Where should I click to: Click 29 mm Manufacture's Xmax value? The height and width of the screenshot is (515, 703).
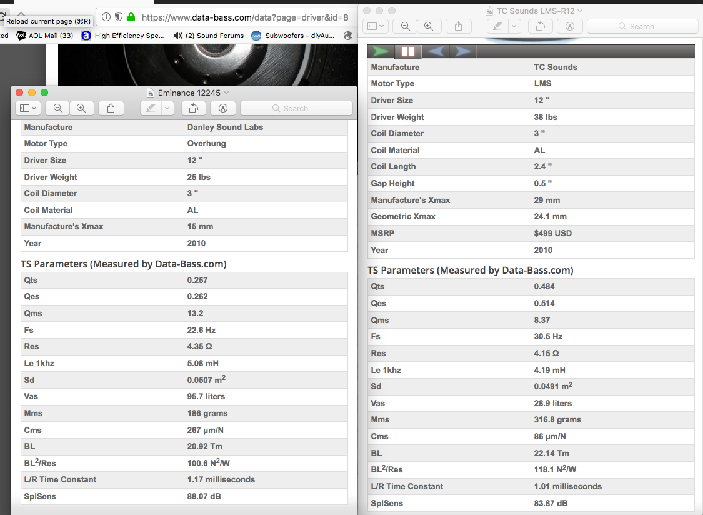[x=547, y=200]
